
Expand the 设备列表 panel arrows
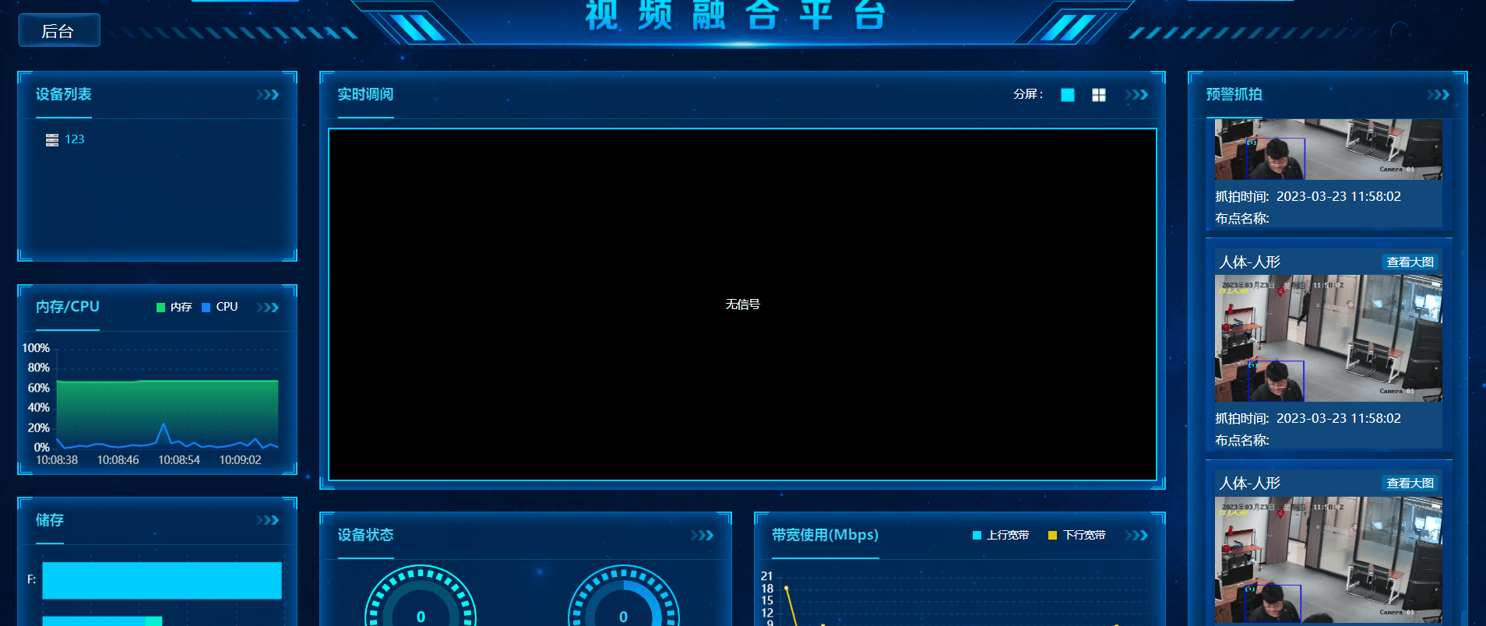[268, 94]
